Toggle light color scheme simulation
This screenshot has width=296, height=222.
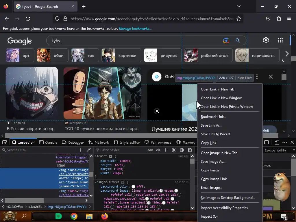click(x=174, y=150)
